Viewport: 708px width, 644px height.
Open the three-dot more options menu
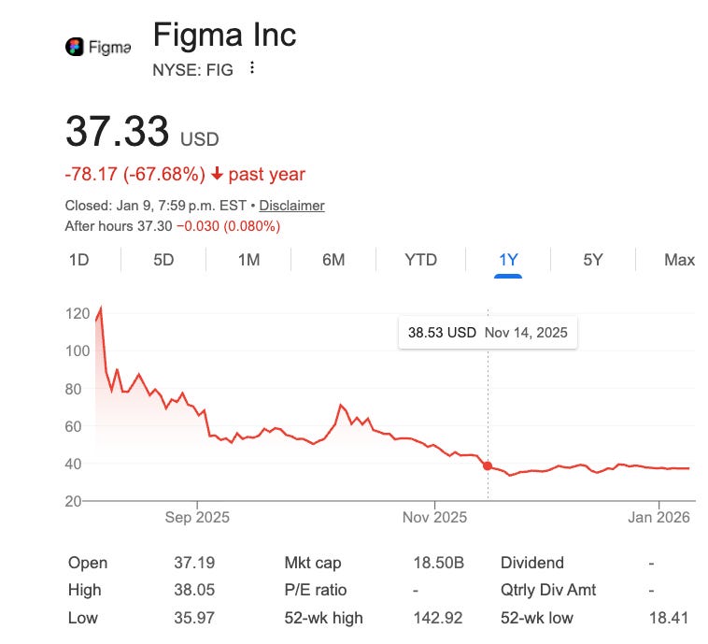(x=252, y=68)
